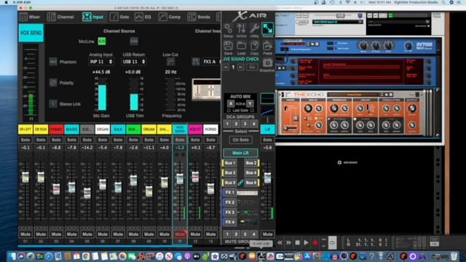Toggle Auto Mix group Y
The width and height of the screenshot is (466, 262).
(x=250, y=103)
